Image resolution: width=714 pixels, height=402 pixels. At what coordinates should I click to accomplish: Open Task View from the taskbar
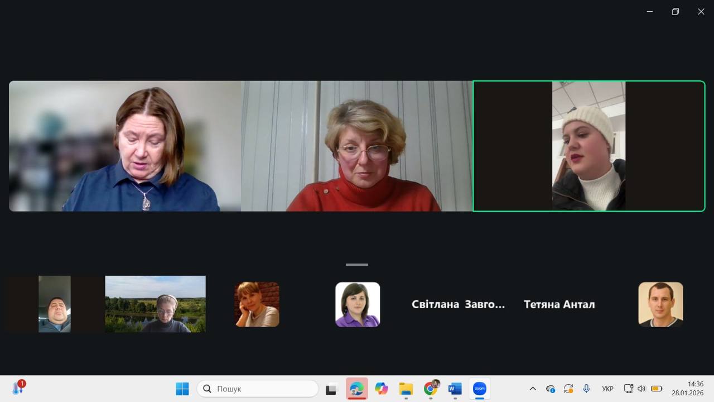332,389
